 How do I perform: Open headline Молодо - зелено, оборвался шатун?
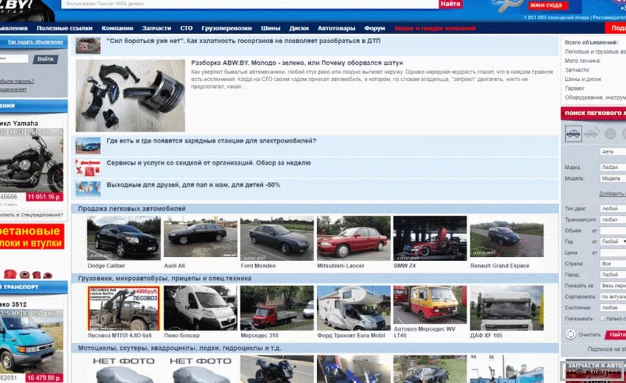[x=297, y=63]
